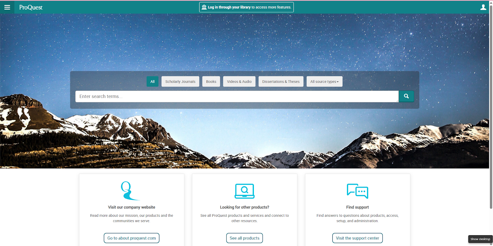Click the library building icon
The width and height of the screenshot is (493, 246).
204,7
